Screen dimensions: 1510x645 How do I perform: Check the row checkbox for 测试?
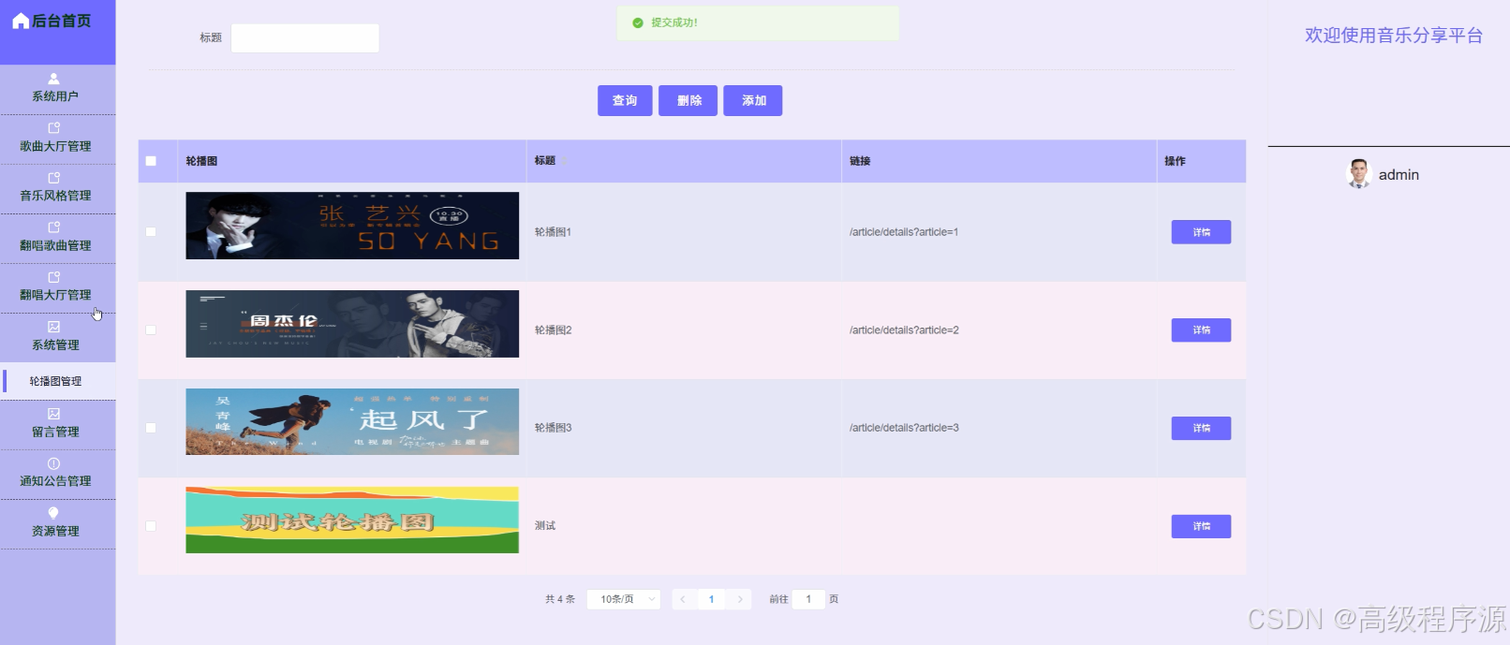[151, 526]
